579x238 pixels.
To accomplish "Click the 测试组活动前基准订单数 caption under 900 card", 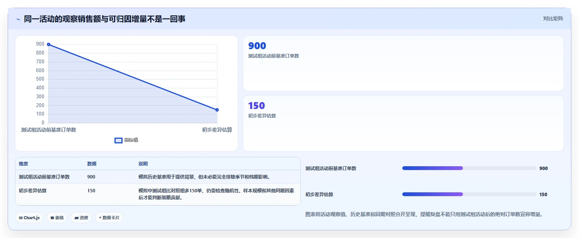I will tap(274, 56).
